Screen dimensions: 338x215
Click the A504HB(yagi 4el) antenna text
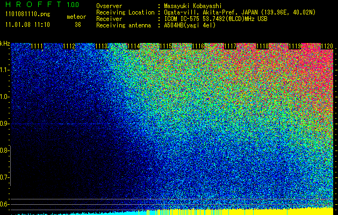coord(190,25)
